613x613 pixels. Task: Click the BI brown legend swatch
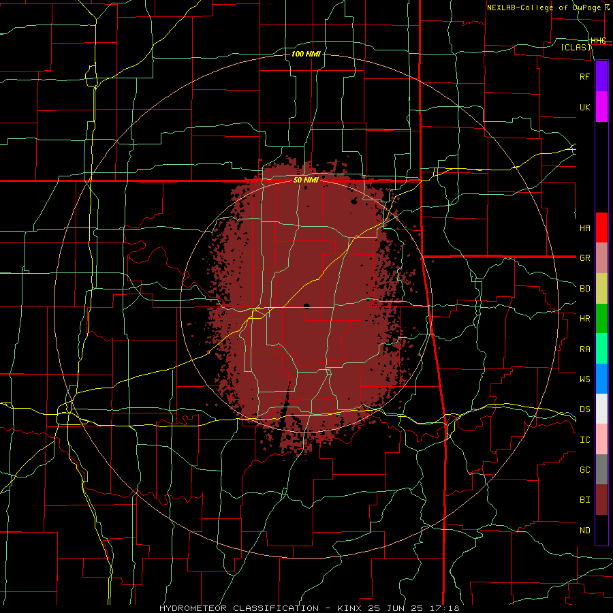[x=601, y=500]
